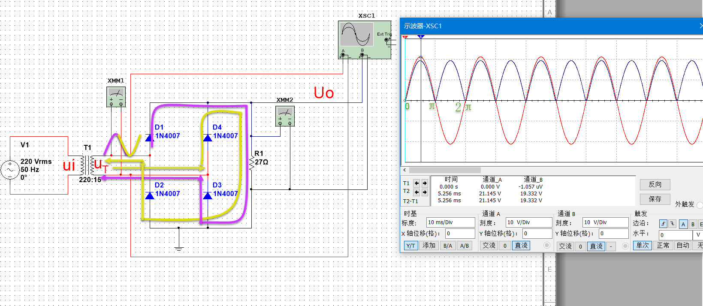Viewport: 703px width, 306px height.
Task: Choose 单次 single trigger mode
Action: click(643, 246)
